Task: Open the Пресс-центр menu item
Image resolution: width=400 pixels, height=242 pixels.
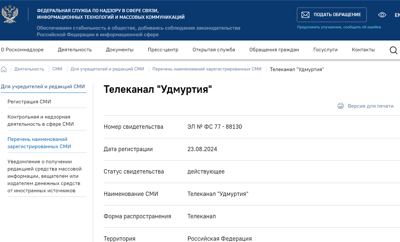Action: tap(163, 50)
